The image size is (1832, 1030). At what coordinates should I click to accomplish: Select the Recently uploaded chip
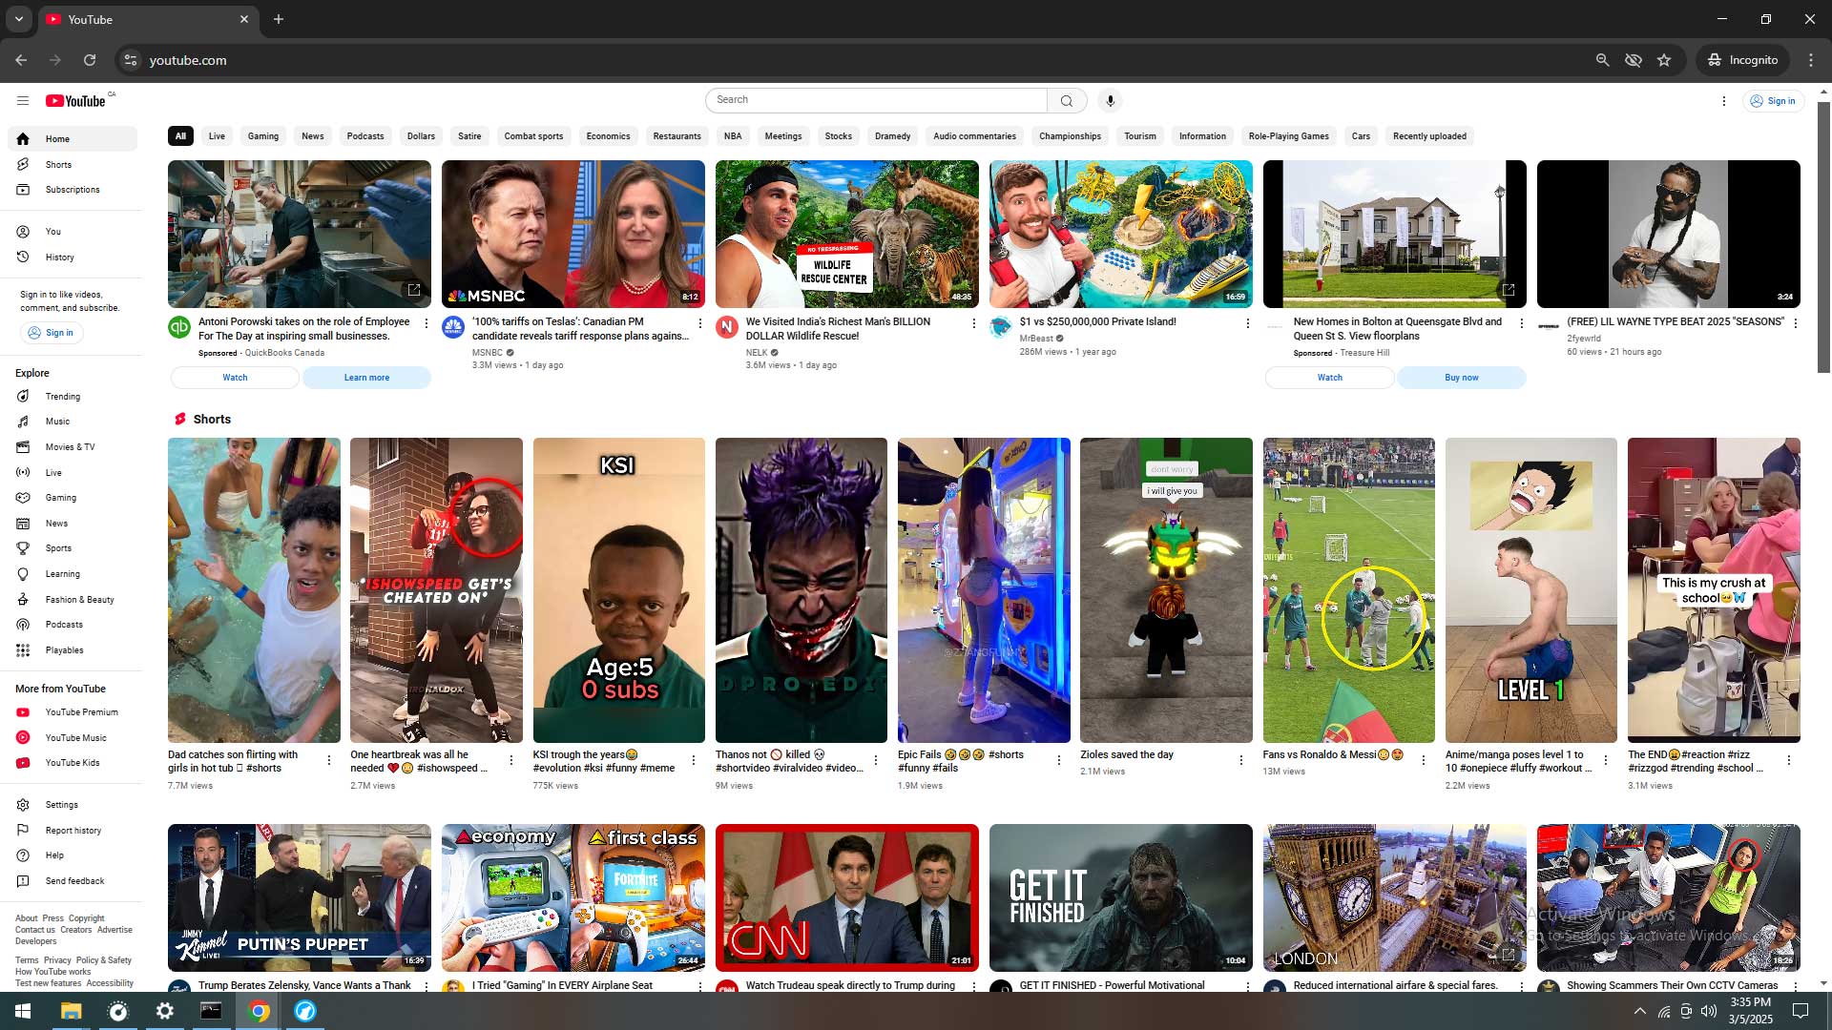(1429, 136)
